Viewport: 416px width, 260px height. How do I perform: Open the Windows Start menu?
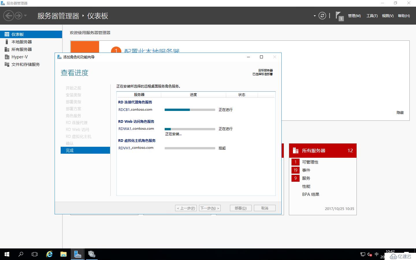coord(7,254)
